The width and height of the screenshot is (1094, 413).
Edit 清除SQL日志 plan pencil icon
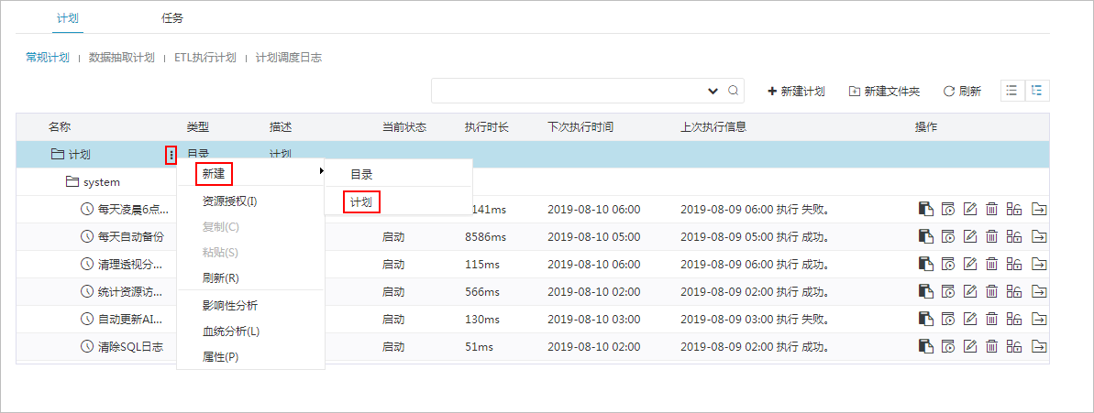point(970,346)
